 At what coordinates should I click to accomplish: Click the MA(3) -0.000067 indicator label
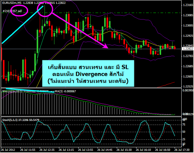coord(65,91)
